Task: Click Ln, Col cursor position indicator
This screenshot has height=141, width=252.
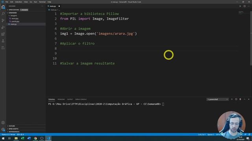Action: 202,135
